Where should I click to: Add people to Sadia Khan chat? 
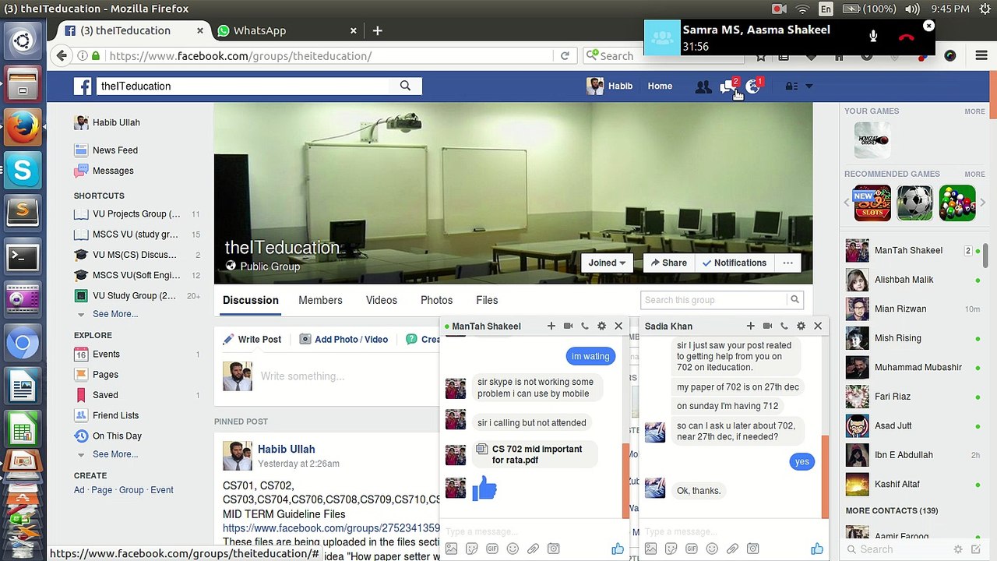[751, 326]
